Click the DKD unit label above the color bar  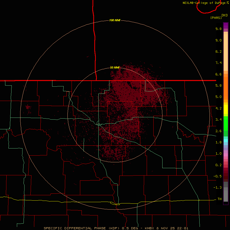[x=225, y=15]
